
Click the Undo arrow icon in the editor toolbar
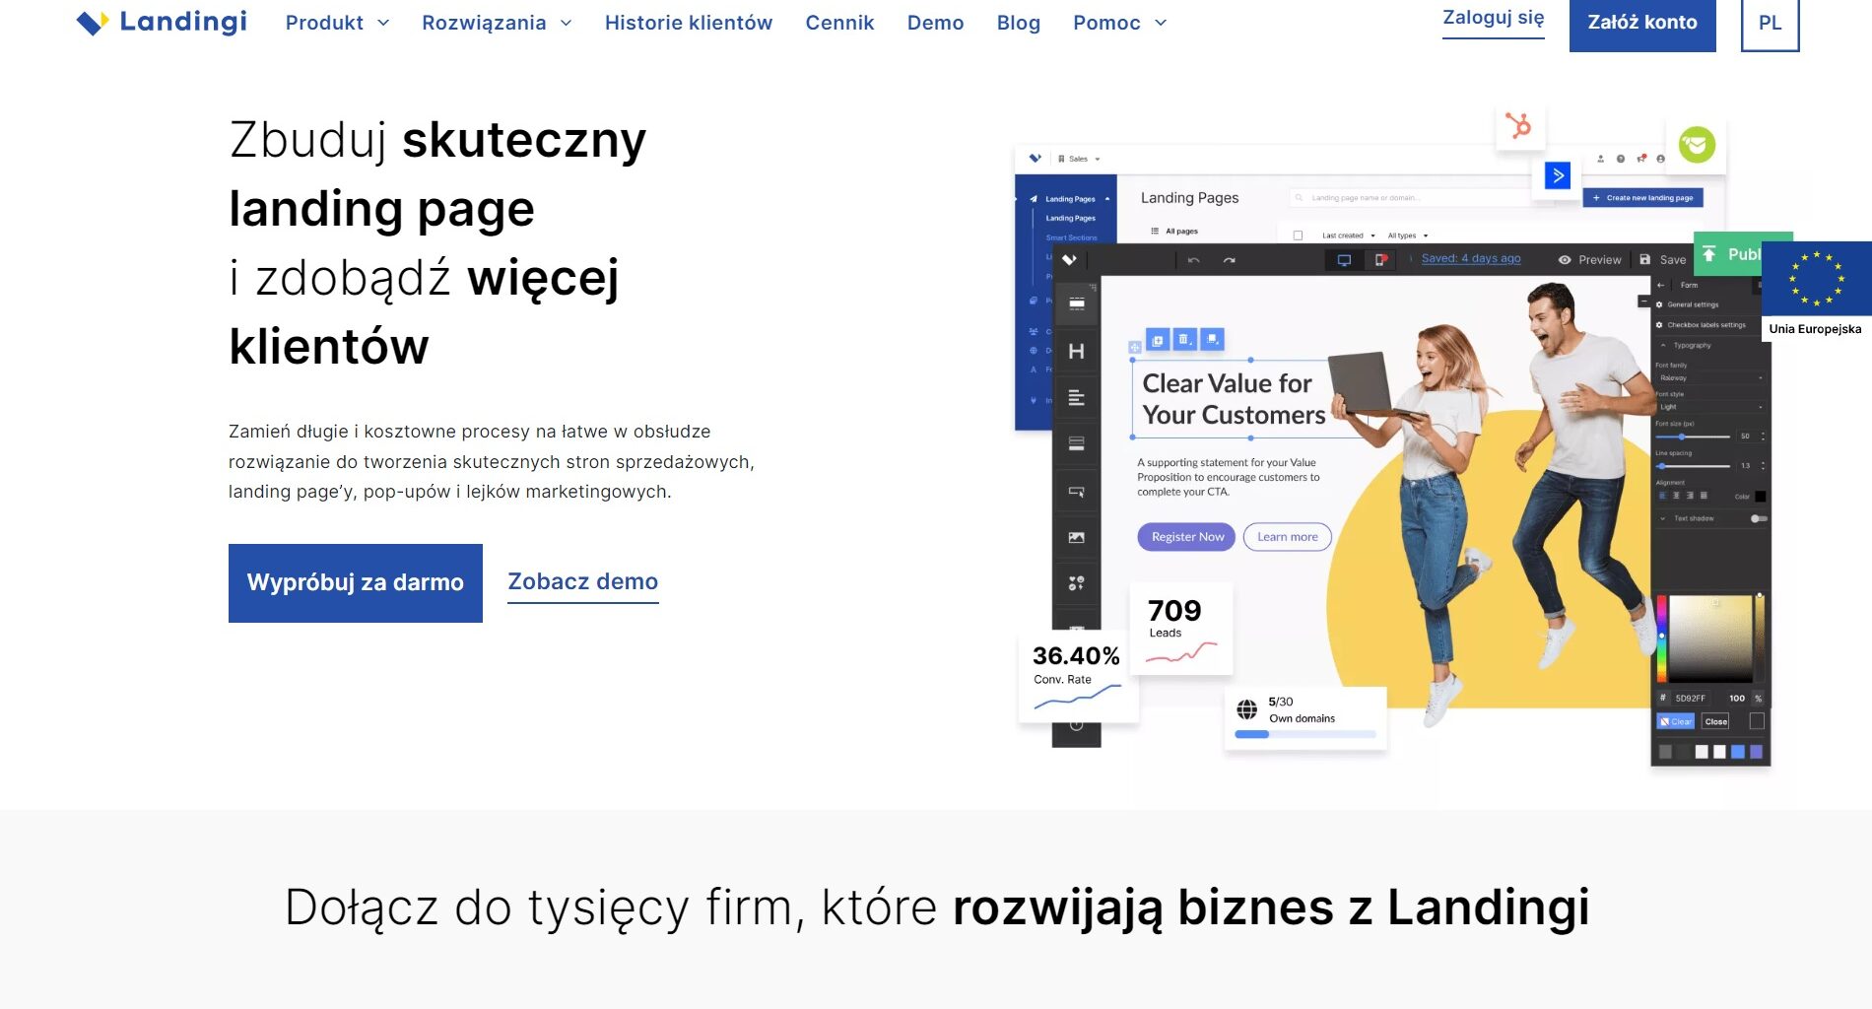pos(1193,260)
